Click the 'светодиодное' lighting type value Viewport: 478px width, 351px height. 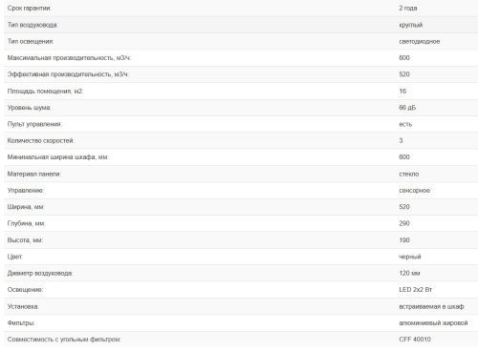pos(420,41)
